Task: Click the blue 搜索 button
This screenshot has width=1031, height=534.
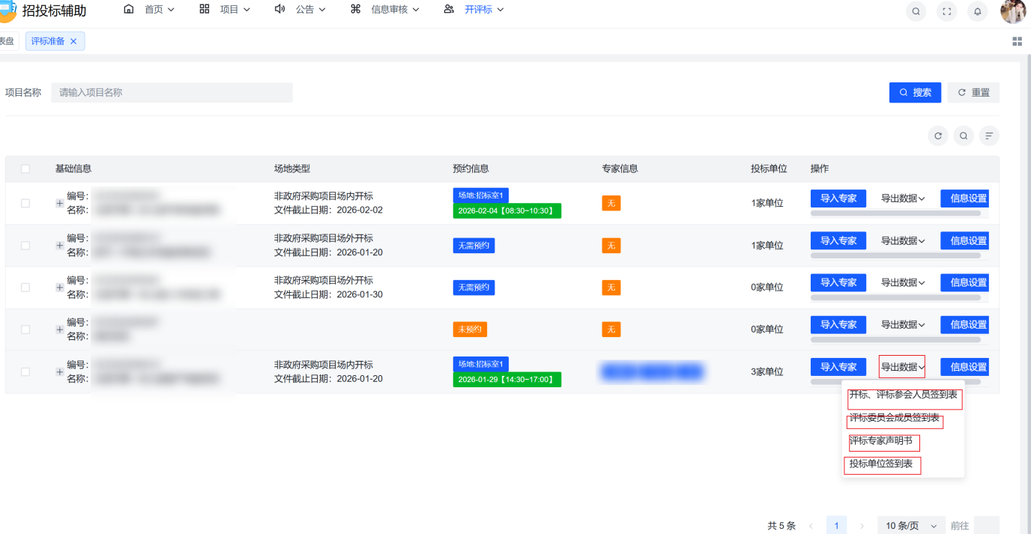Action: click(x=915, y=92)
